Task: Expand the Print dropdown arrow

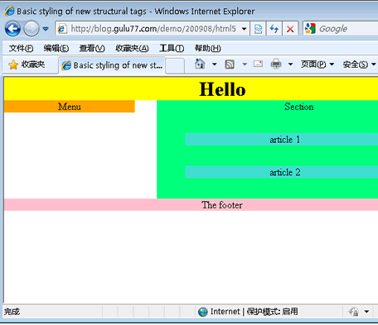Action: click(x=290, y=65)
